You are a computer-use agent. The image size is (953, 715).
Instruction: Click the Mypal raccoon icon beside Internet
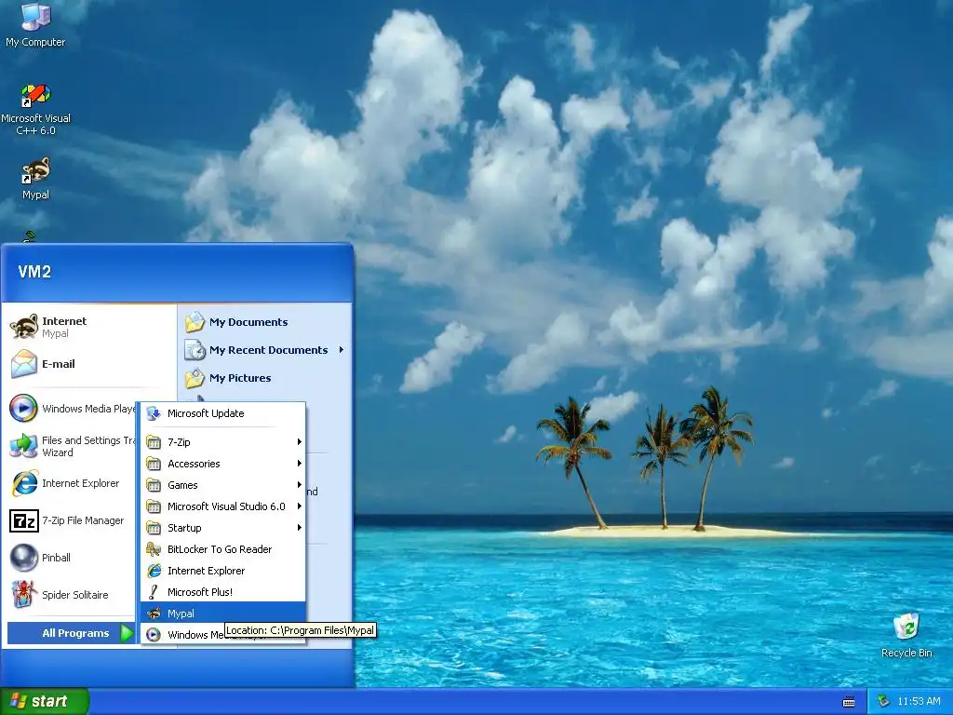pyautogui.click(x=24, y=327)
